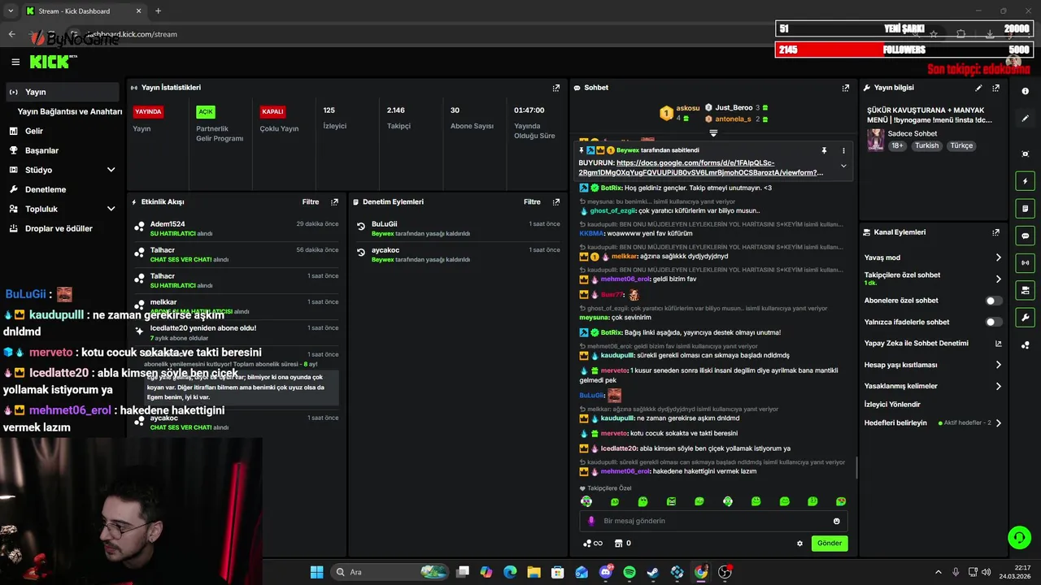Expand the Stüdyo sidebar section
Screen dimensions: 1041x585
click(111, 170)
